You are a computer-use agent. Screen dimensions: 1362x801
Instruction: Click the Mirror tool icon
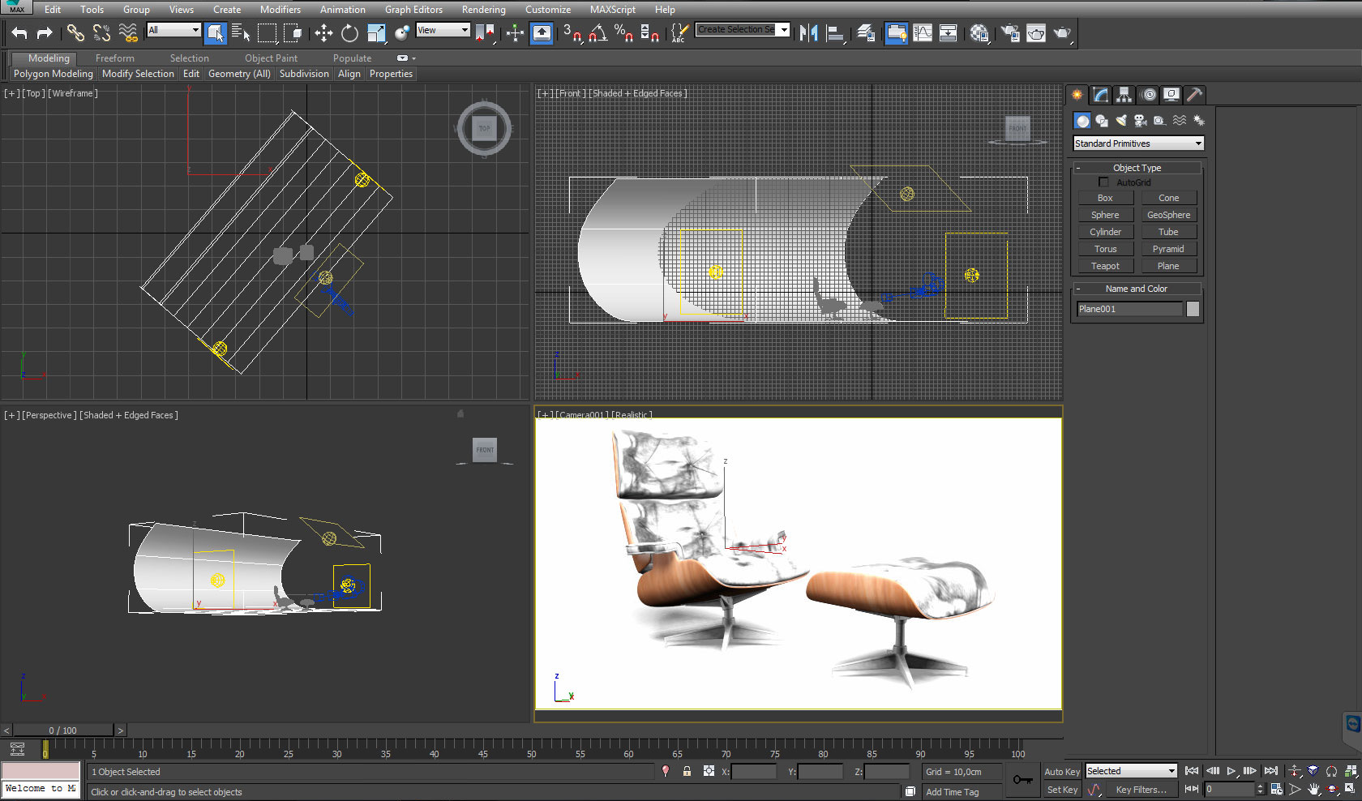coord(808,33)
